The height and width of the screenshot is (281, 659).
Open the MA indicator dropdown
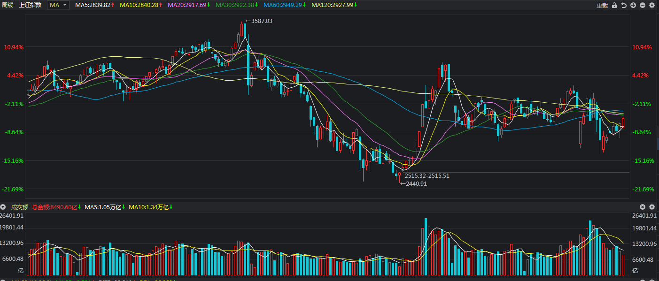59,5
